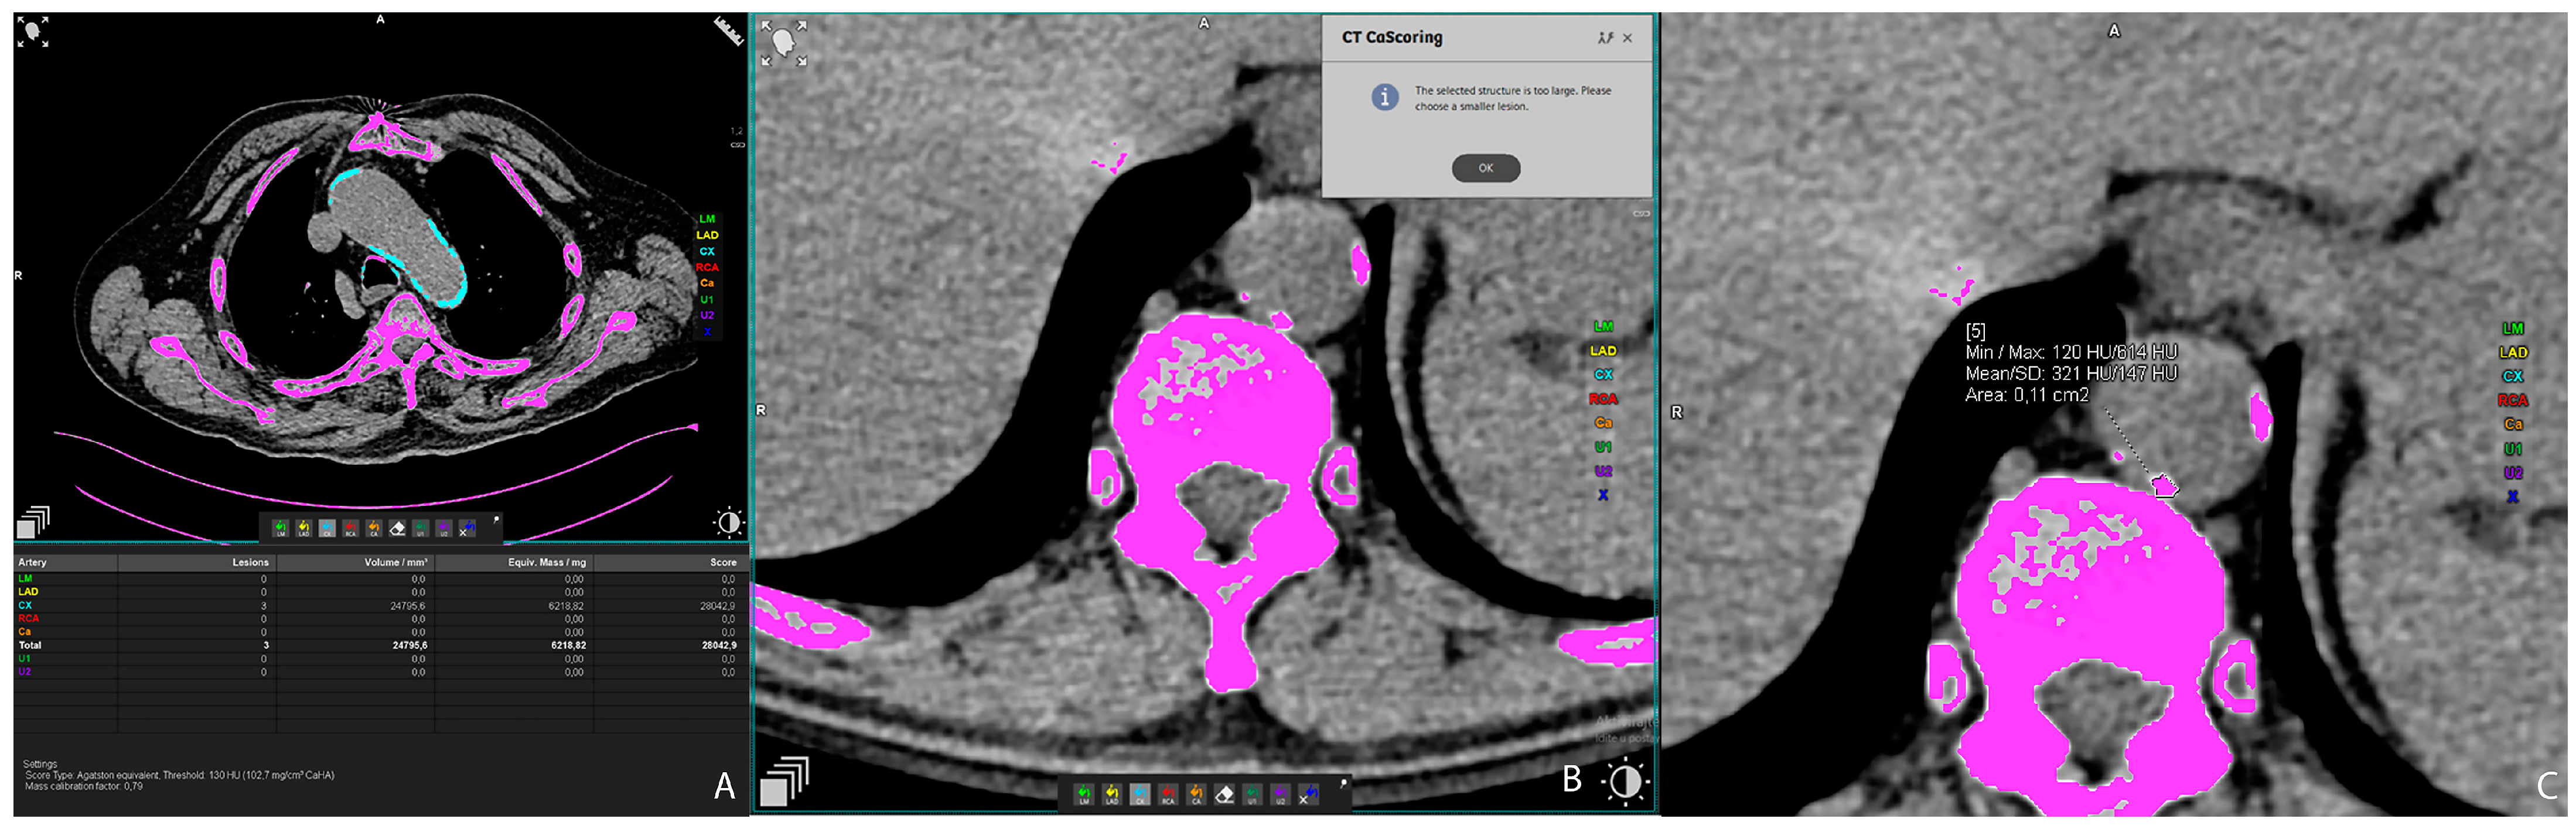
Task: Close the CT CaScoring dialog
Action: (1627, 38)
